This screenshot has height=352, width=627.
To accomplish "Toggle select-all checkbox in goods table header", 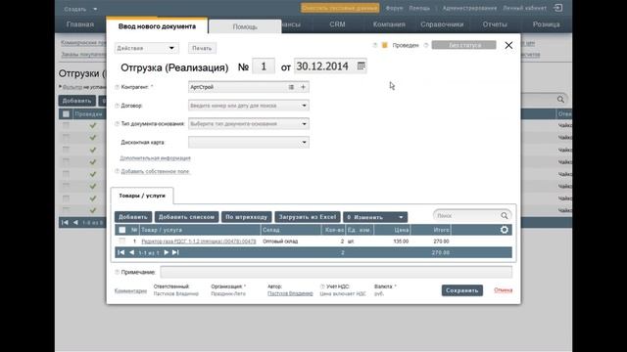I will (x=122, y=230).
